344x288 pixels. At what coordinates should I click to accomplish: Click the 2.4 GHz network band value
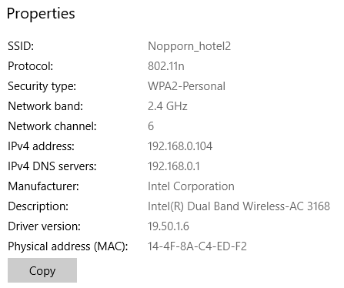[x=168, y=106]
